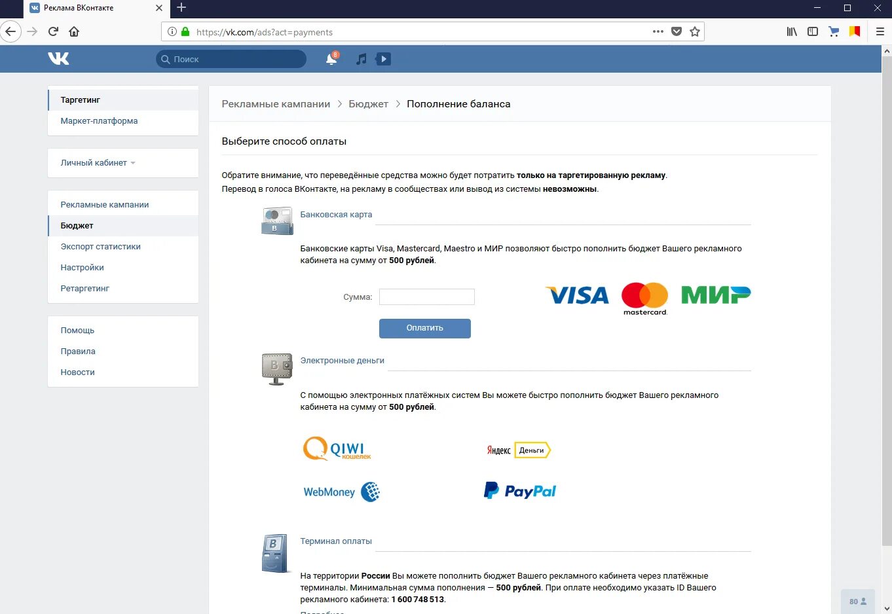
Task: Open the music note icon
Action: coord(361,59)
